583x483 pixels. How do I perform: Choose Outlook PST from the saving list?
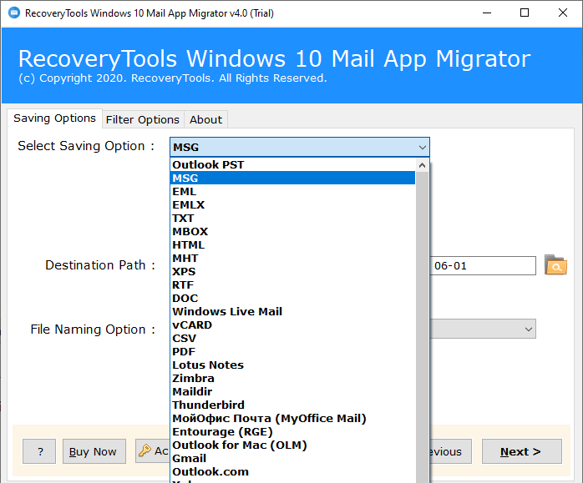coord(292,164)
